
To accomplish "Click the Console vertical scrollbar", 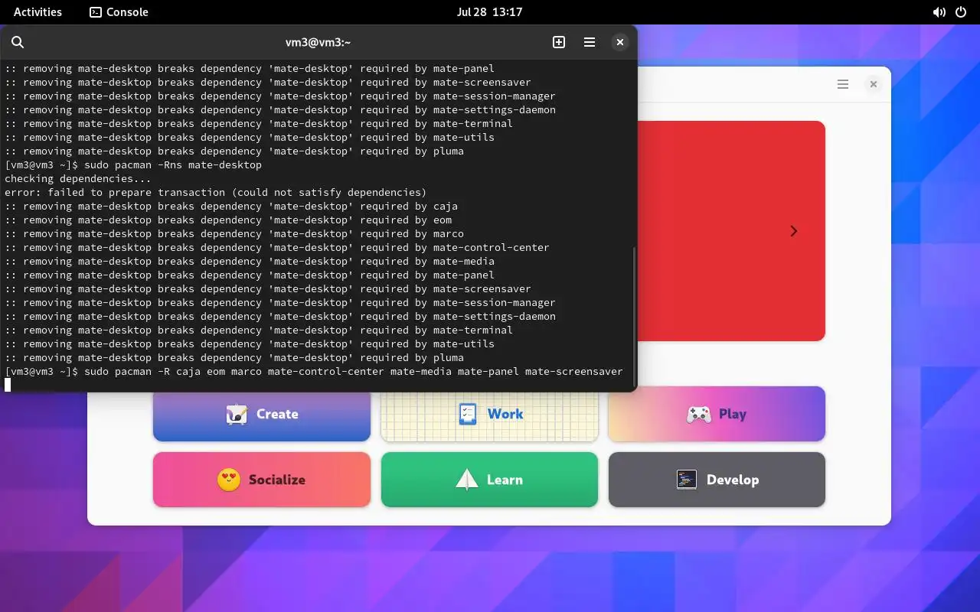I will point(634,317).
